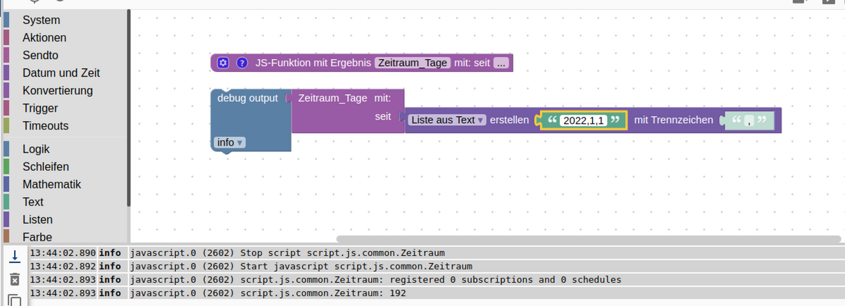Edit the 2022,1,1 text field

584,120
